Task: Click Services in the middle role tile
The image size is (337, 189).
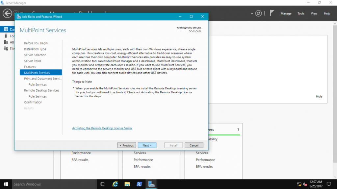Action: point(140,153)
